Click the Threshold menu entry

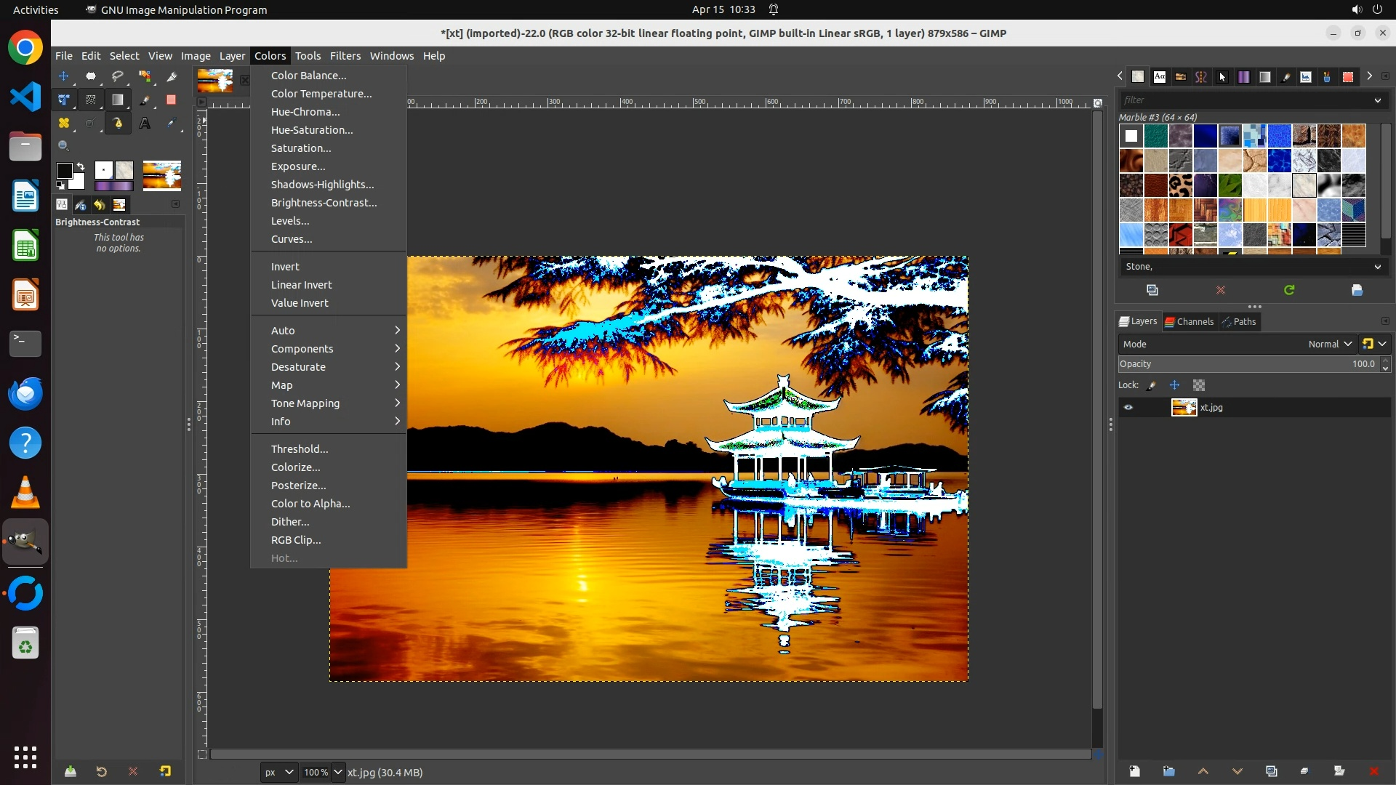(x=299, y=449)
